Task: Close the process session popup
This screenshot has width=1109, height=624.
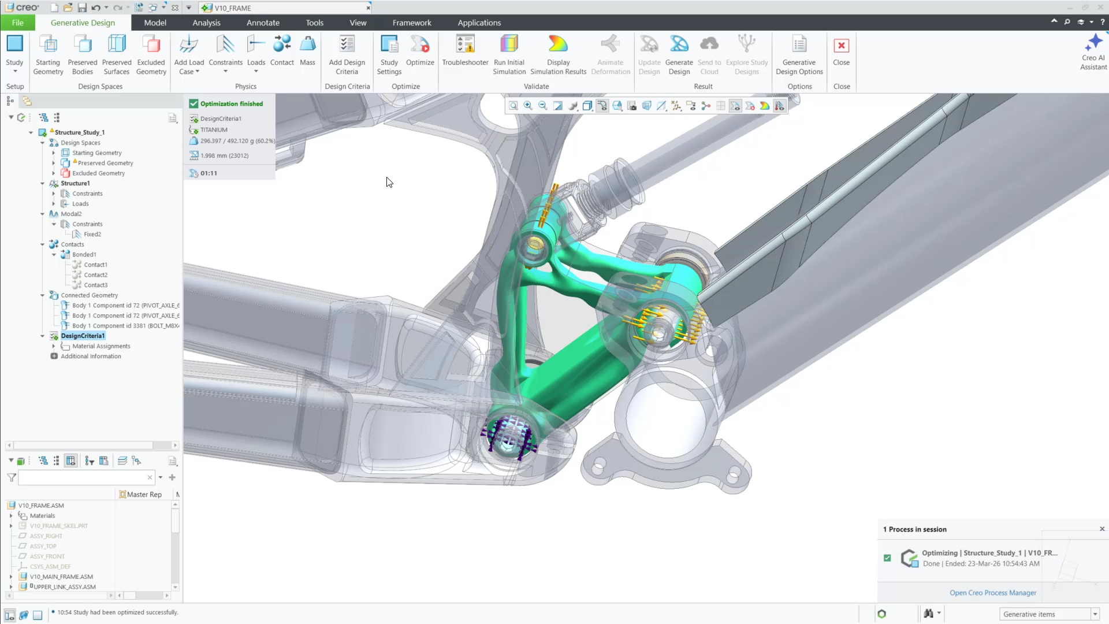Action: [1102, 529]
